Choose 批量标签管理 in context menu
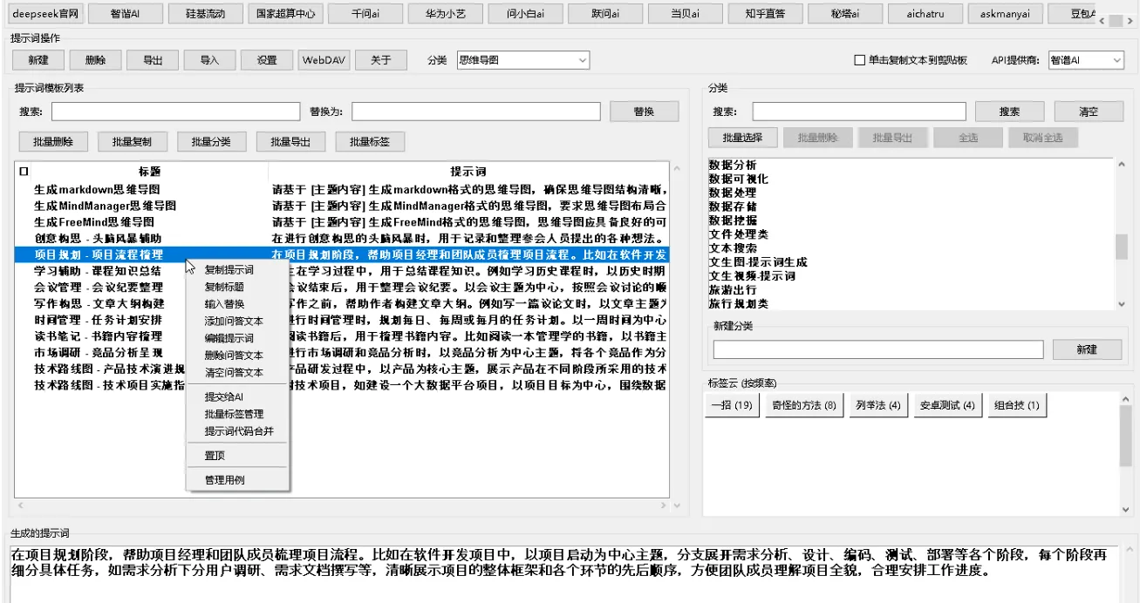The image size is (1140, 603). click(236, 414)
